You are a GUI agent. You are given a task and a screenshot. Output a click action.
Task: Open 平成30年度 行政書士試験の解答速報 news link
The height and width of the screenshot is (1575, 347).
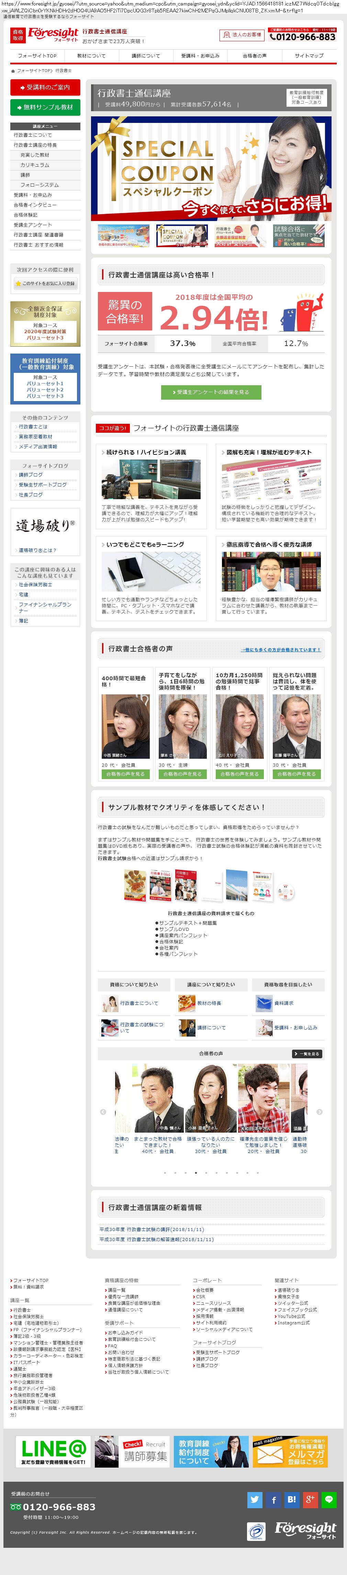157,1239
